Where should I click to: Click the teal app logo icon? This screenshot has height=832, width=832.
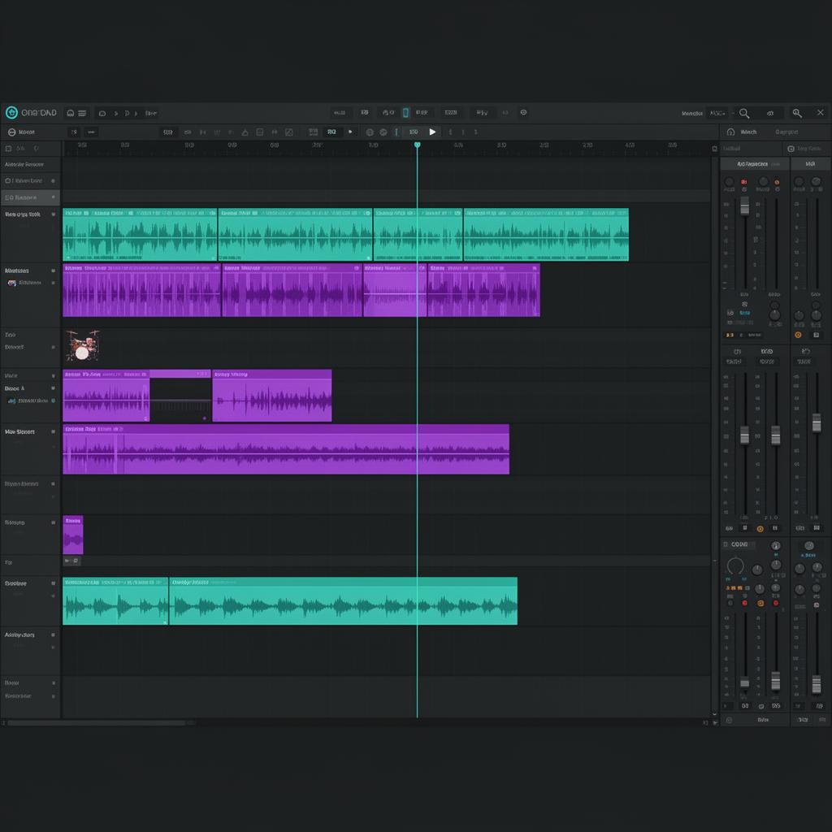tap(11, 112)
